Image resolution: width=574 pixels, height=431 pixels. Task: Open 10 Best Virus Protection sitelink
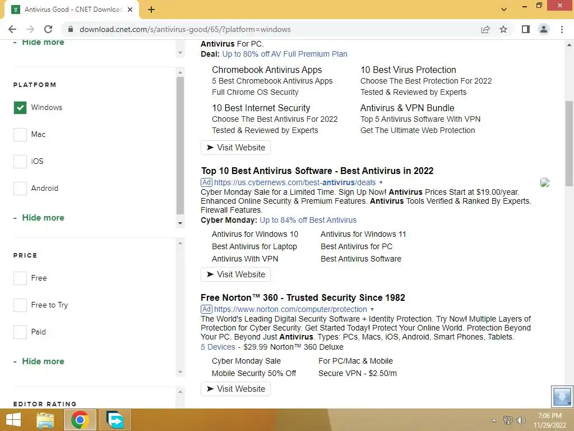[x=408, y=70]
